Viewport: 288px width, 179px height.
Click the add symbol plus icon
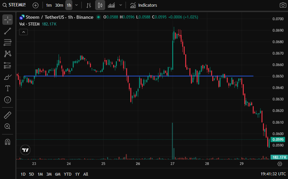35,5
